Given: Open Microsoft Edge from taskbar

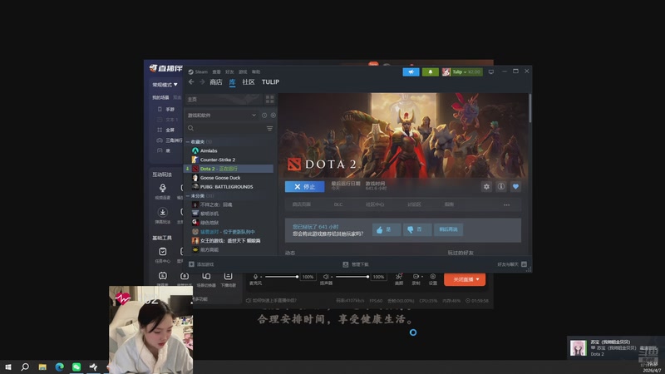Looking at the screenshot, I should coord(59,367).
